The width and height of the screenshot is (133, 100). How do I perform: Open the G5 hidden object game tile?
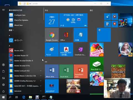126,49
